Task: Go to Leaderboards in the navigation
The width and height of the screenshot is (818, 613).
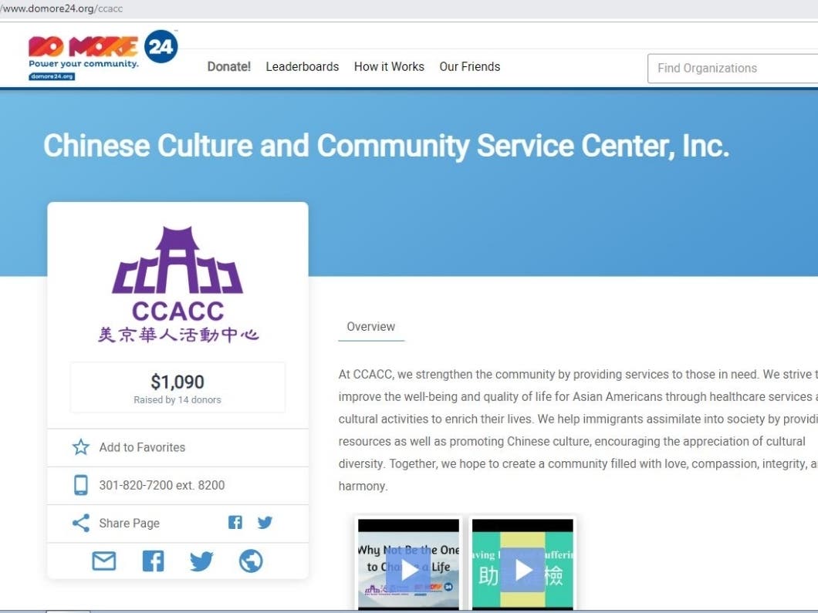Action: (302, 67)
